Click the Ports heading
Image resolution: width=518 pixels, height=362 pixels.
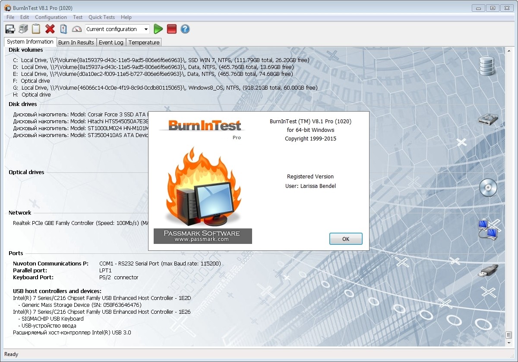(x=16, y=253)
